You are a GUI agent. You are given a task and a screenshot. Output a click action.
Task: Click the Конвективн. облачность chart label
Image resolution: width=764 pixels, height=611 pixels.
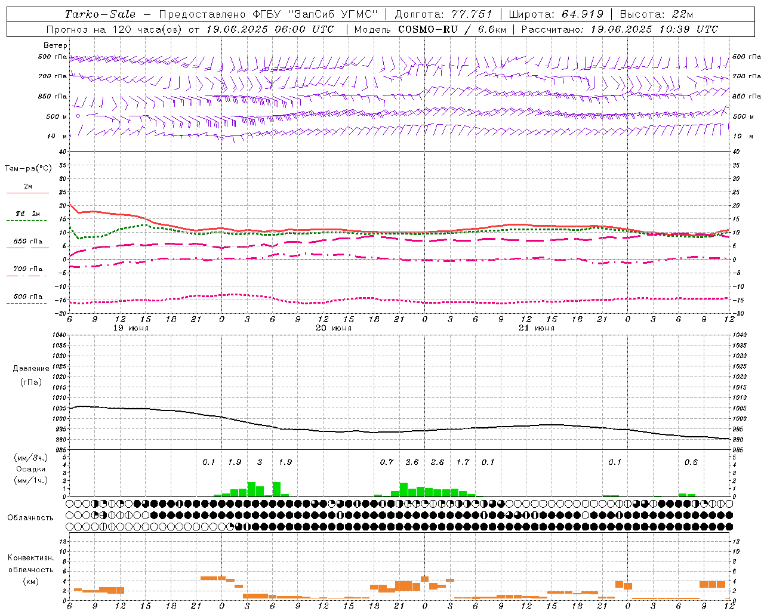(x=30, y=564)
